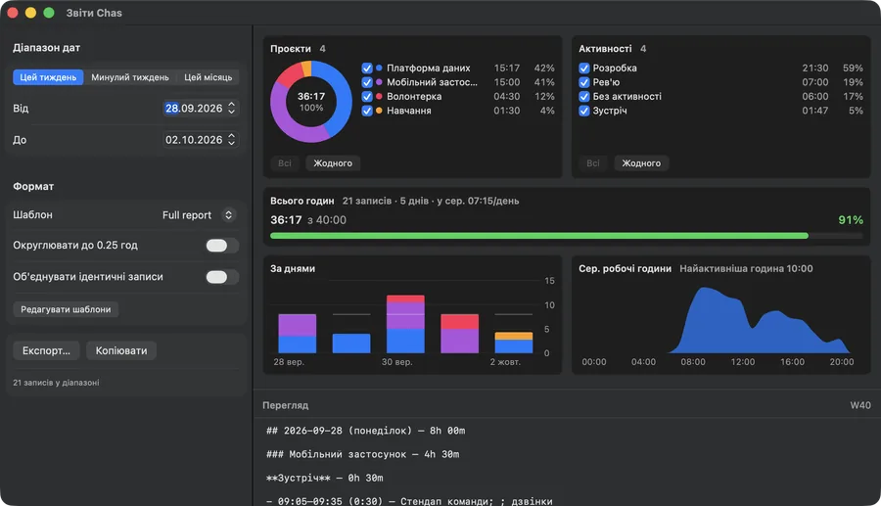Click preview line ### Мобільний застосунок — 4h 30m

pyautogui.click(x=362, y=454)
